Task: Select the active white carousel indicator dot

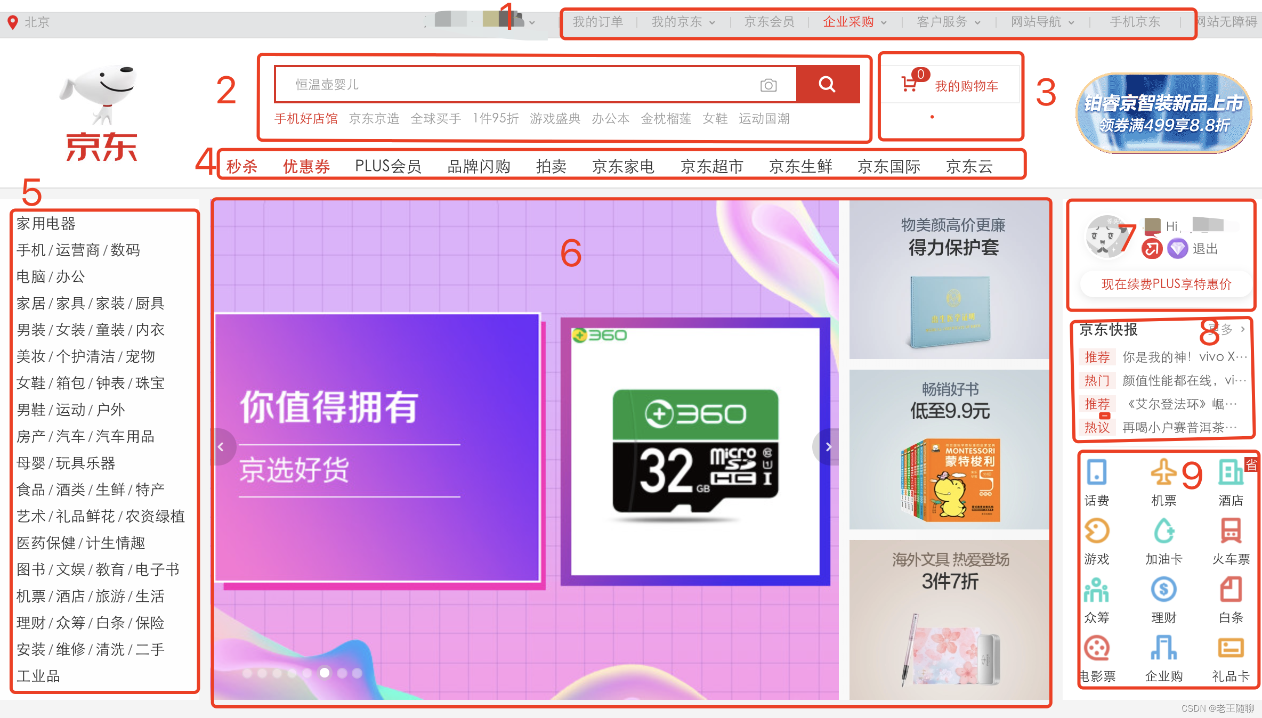Action: [324, 673]
